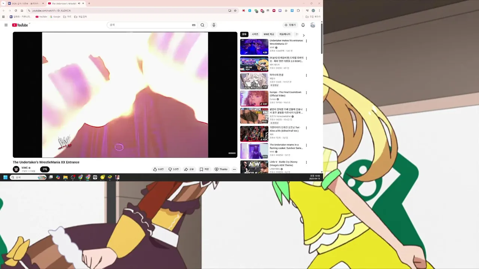The image size is (479, 269).
Task: Click the Windows taskbar search box
Action: pos(28,177)
